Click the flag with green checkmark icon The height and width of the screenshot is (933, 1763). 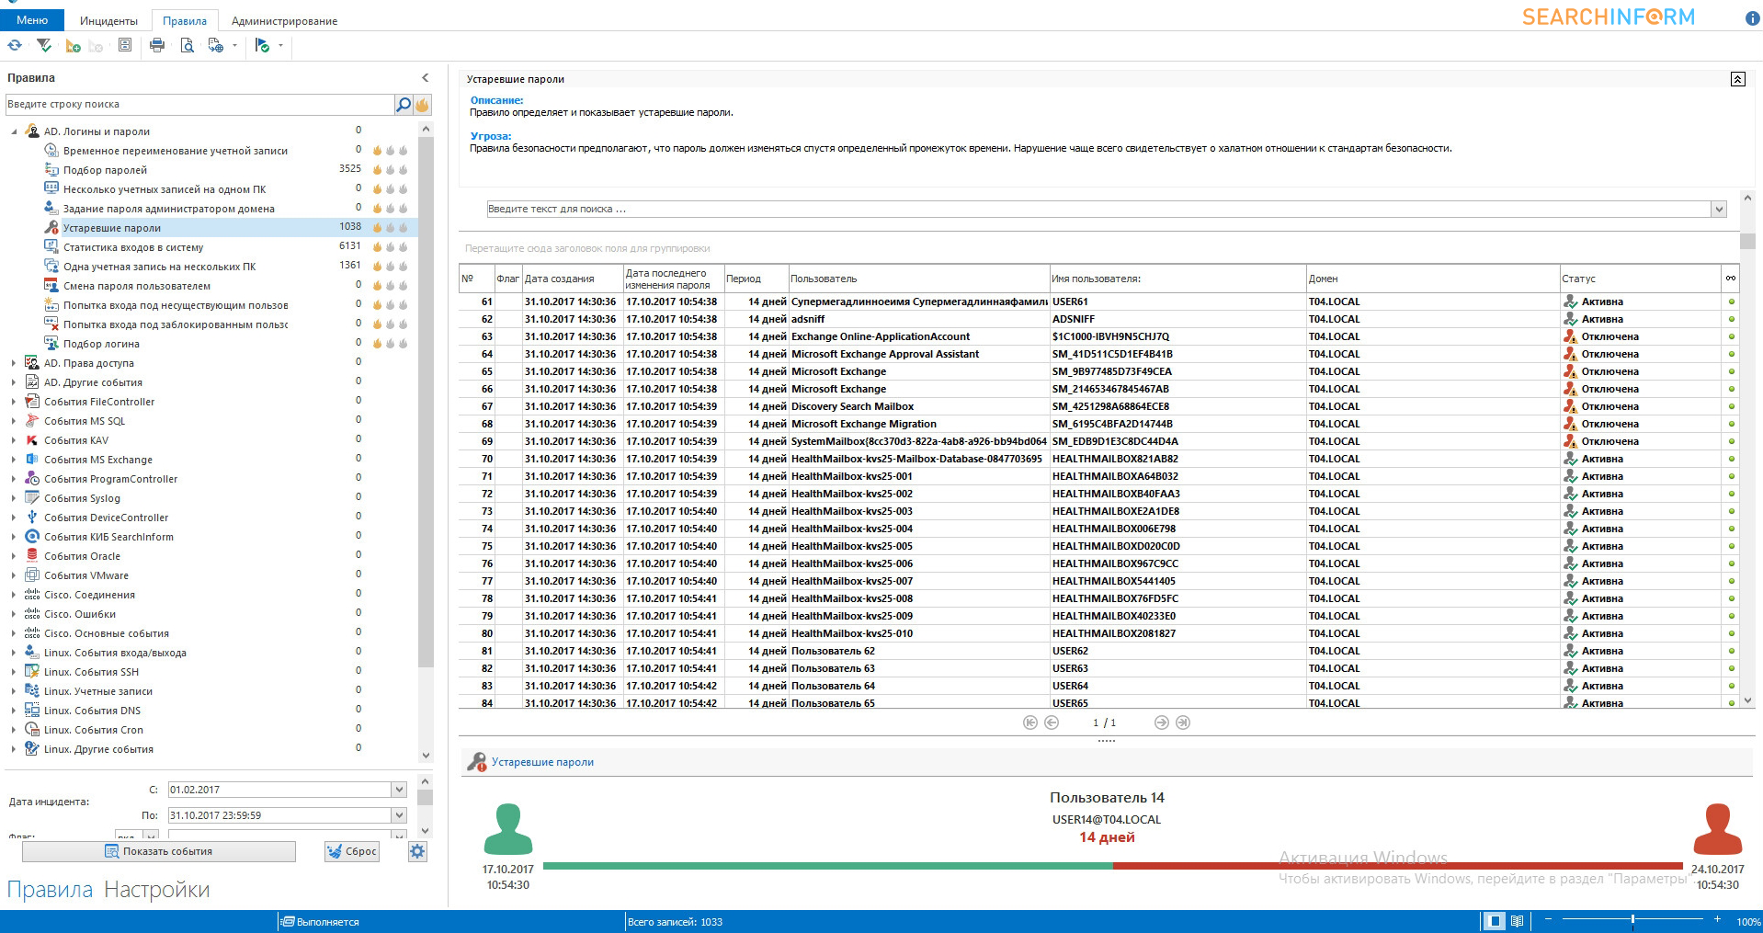coord(262,45)
